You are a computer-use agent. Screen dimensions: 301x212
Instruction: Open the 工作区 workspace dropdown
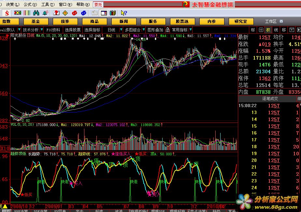[x=281, y=21]
